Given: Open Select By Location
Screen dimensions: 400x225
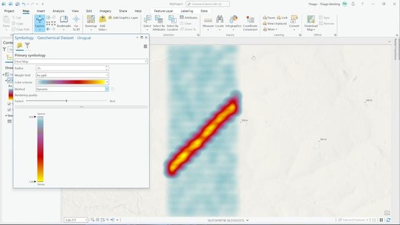Looking at the screenshot, I should 172,22.
